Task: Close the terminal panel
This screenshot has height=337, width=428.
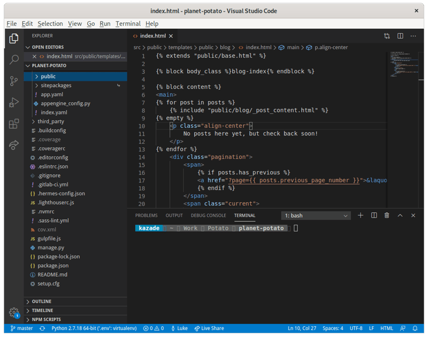Action: [x=413, y=216]
